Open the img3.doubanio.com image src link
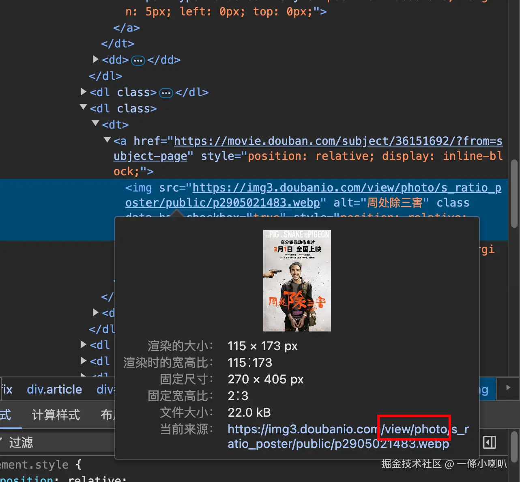This screenshot has width=520, height=482. 313,195
